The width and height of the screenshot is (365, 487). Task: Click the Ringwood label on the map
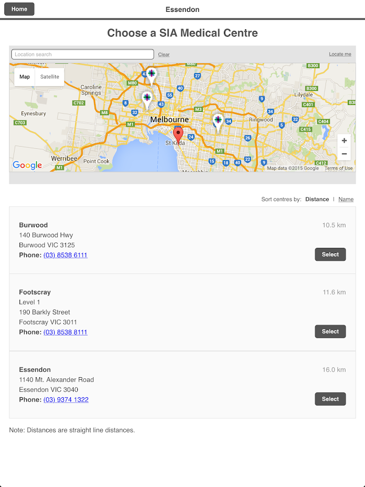(x=261, y=120)
